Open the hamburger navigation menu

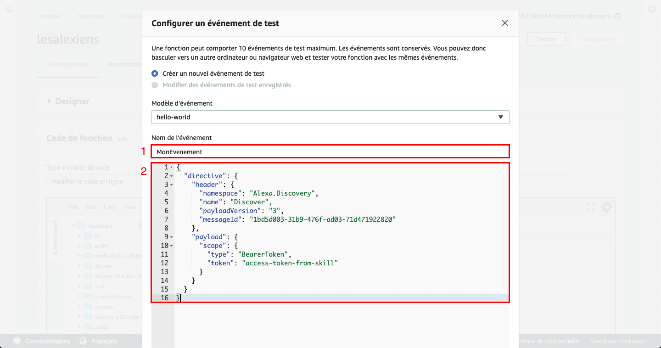pos(9,9)
